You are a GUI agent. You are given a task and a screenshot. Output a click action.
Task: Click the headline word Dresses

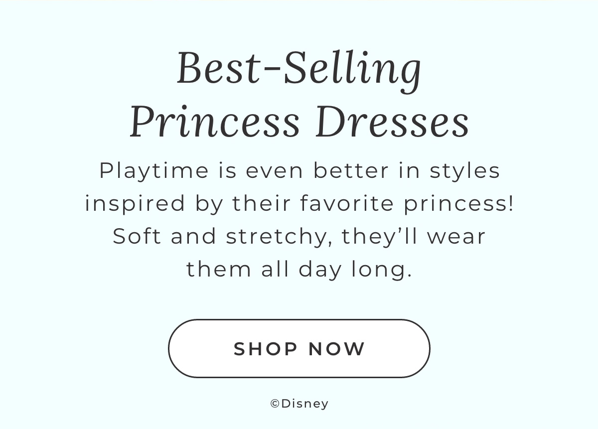pyautogui.click(x=391, y=121)
